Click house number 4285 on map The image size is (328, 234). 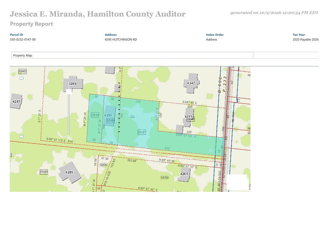(69, 172)
